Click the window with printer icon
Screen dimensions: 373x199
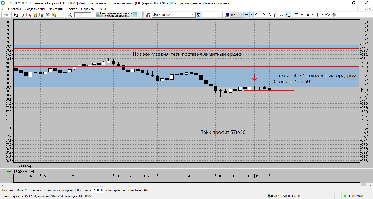tap(41, 15)
